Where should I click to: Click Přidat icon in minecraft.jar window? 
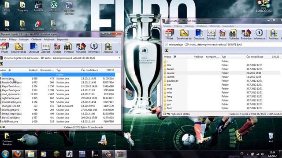pyautogui.click(x=170, y=34)
